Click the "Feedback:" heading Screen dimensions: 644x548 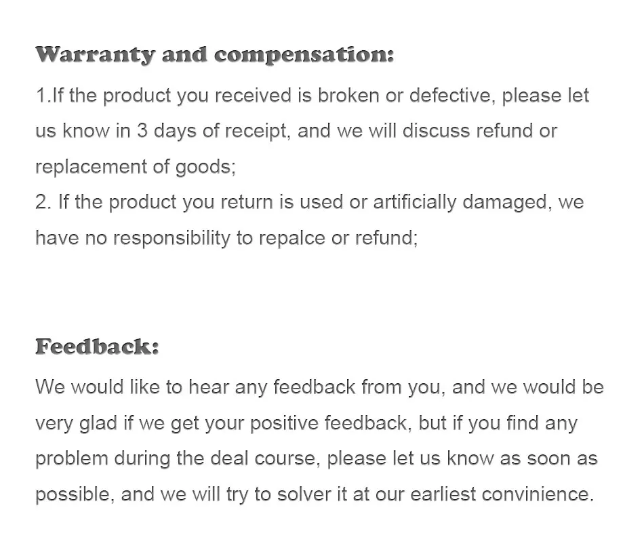coord(97,347)
